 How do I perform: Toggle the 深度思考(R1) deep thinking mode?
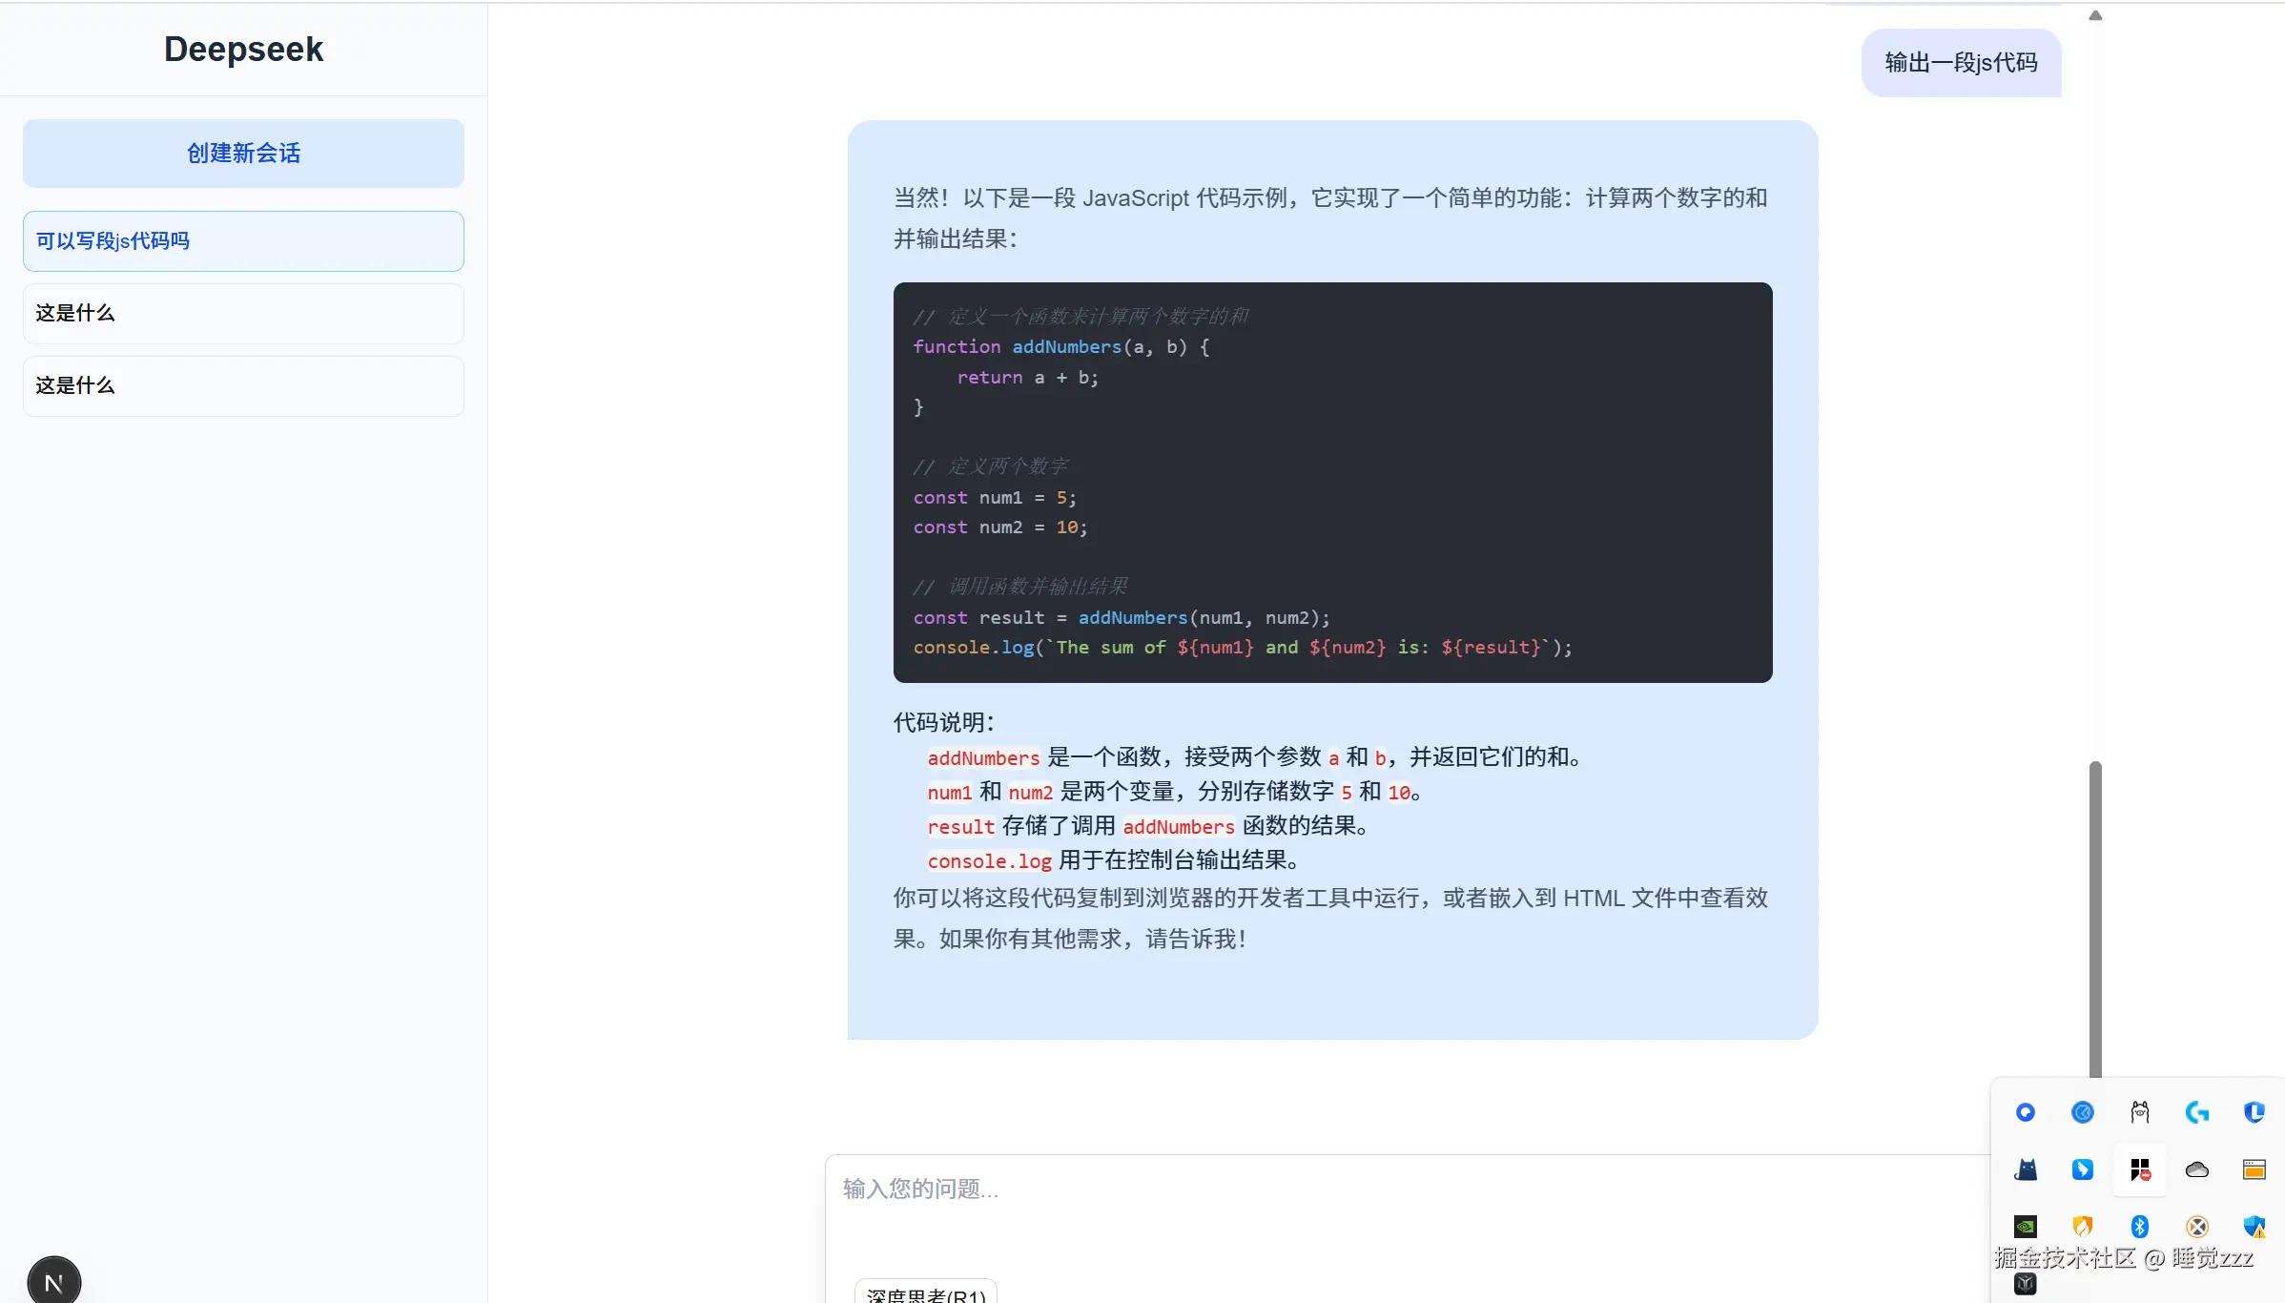tap(925, 1293)
